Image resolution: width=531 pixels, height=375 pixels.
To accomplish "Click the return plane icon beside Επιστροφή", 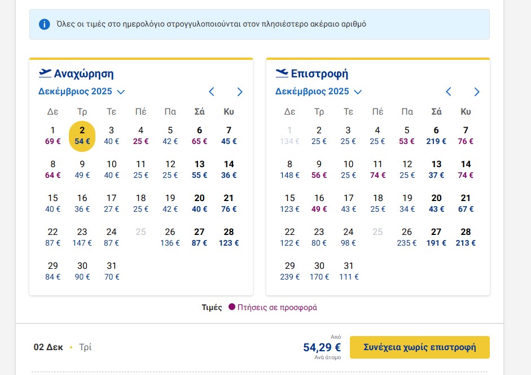I will click(282, 73).
